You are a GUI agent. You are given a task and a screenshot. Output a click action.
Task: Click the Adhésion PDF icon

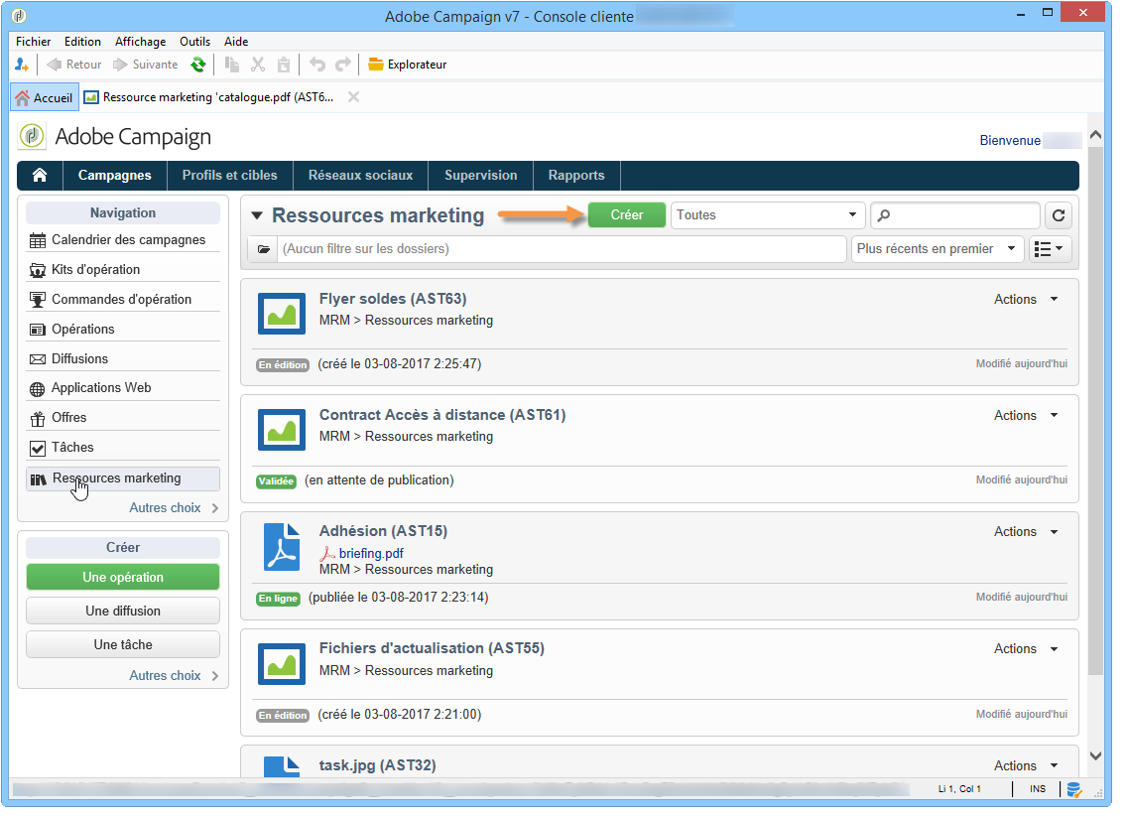coord(282,547)
